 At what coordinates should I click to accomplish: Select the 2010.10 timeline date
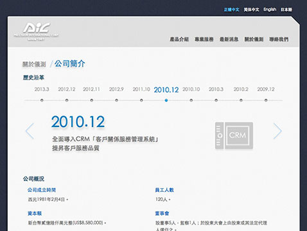click(191, 89)
